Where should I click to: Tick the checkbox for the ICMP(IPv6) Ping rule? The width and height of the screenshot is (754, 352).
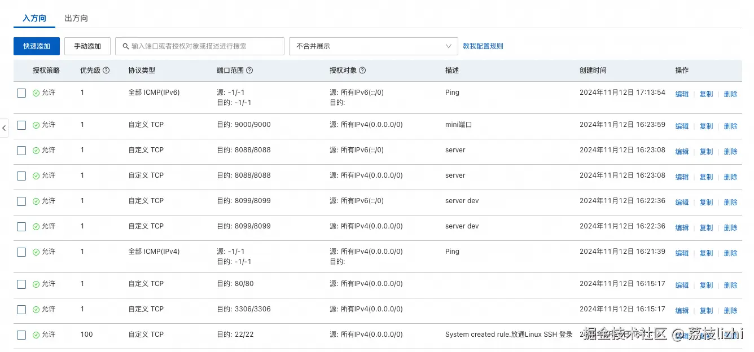21,93
